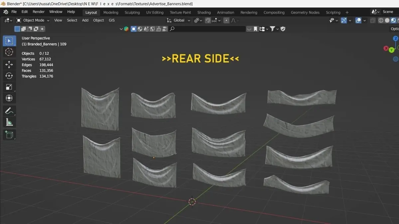Image resolution: width=399 pixels, height=224 pixels.
Task: Open the viewport Object menu
Action: coord(98,20)
